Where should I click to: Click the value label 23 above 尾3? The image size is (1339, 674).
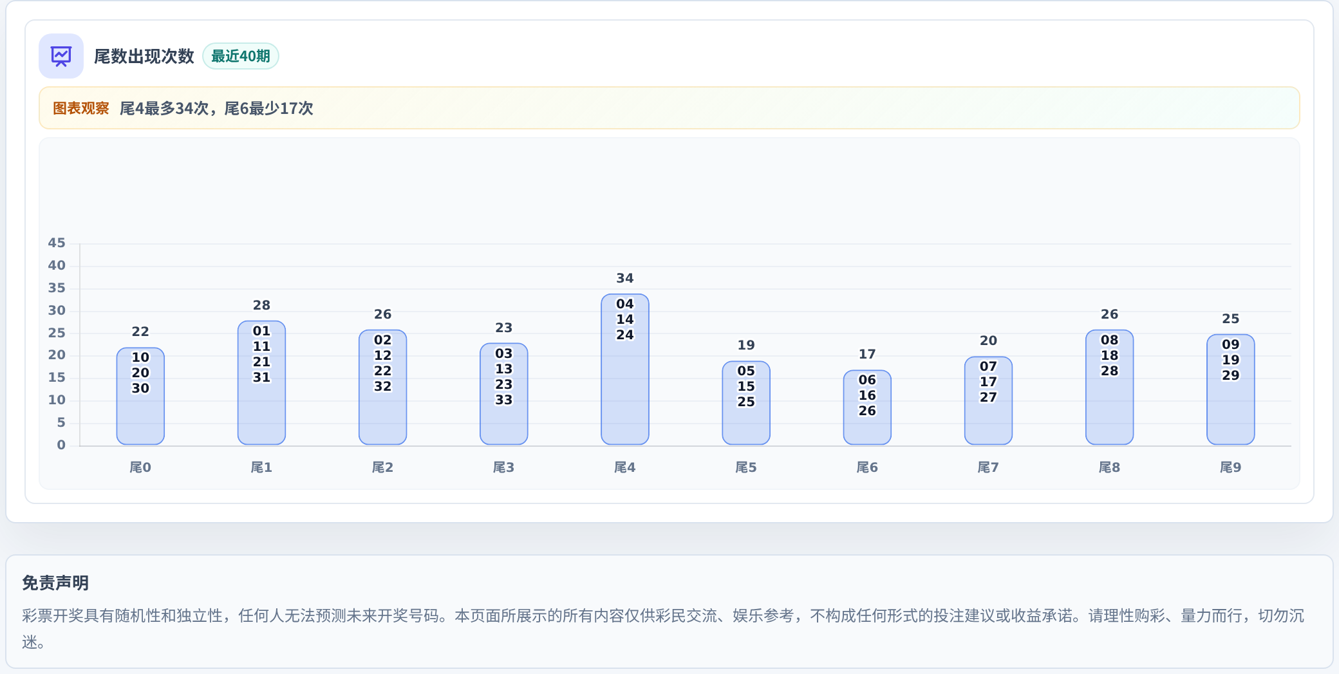(x=504, y=328)
